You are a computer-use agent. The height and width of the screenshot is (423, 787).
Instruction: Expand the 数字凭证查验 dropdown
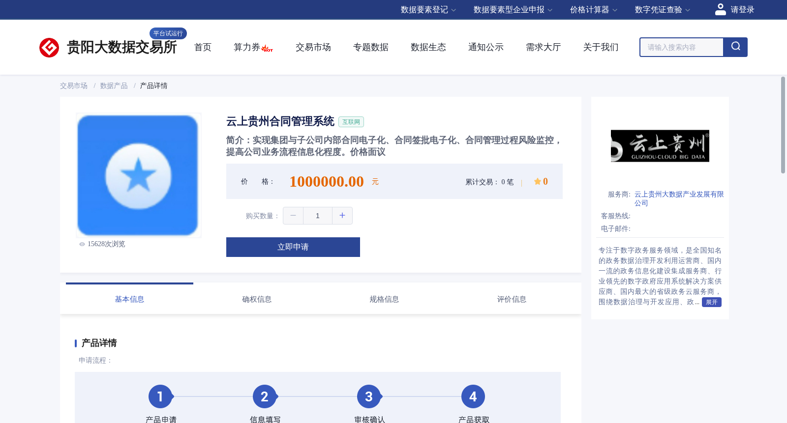pyautogui.click(x=663, y=10)
